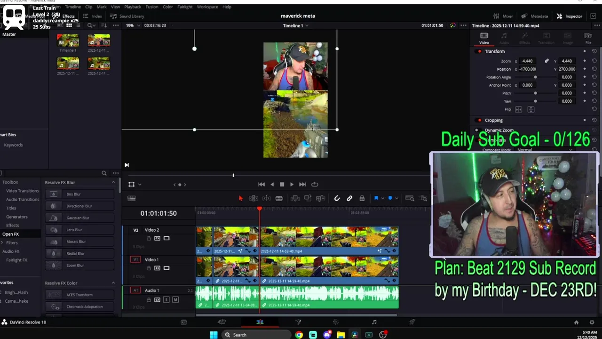Open the Metadata panel
The width and height of the screenshot is (602, 339).
pos(534,16)
